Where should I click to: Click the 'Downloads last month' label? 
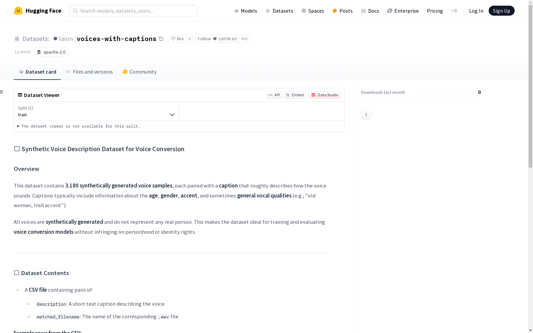click(383, 92)
